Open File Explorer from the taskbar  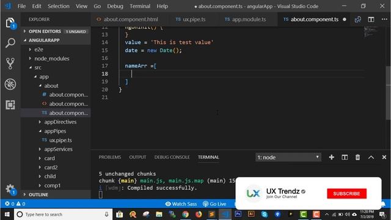(159, 215)
